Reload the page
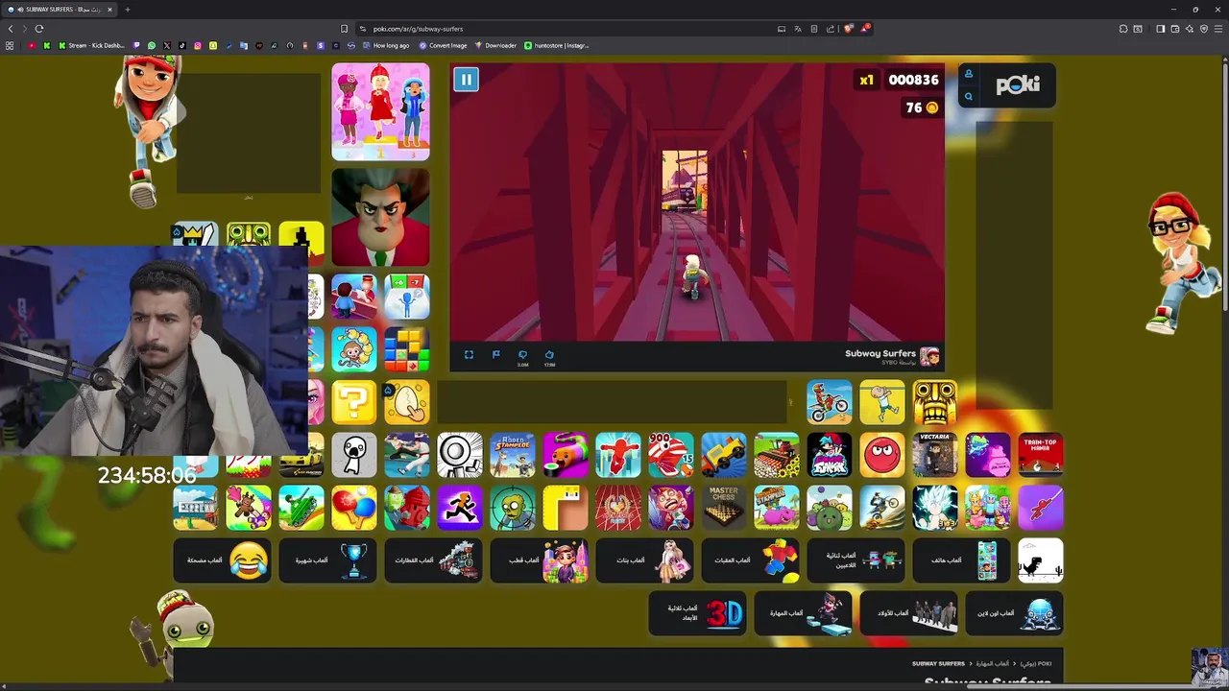 tap(39, 29)
